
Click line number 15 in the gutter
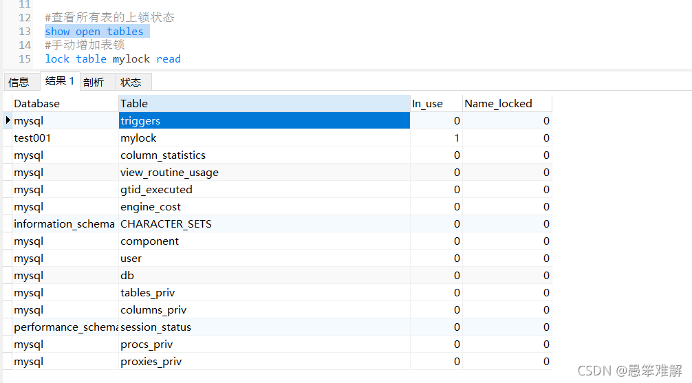[x=25, y=58]
